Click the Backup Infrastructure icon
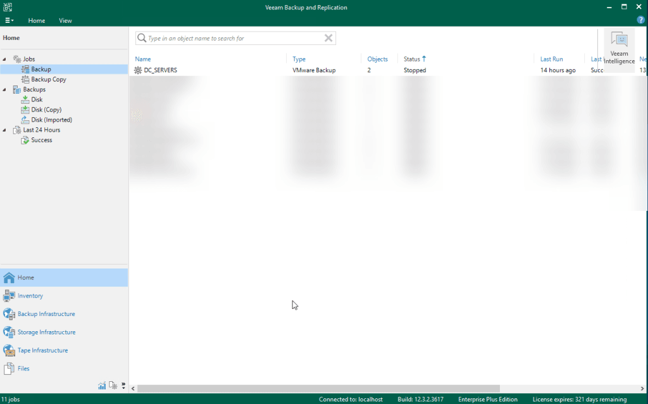The height and width of the screenshot is (404, 648). (x=9, y=314)
